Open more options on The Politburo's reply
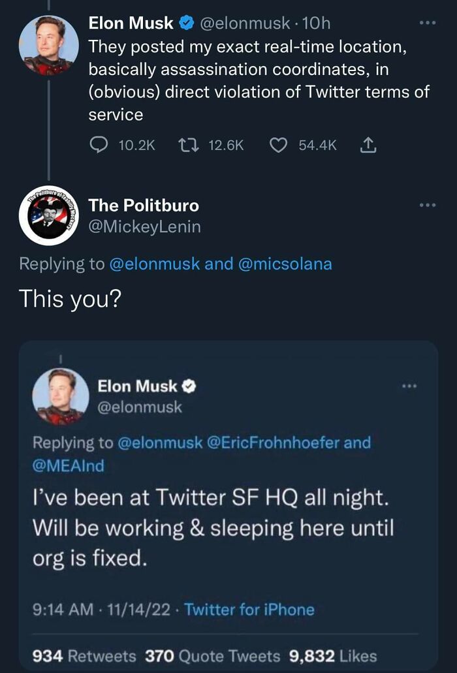 coord(429,204)
